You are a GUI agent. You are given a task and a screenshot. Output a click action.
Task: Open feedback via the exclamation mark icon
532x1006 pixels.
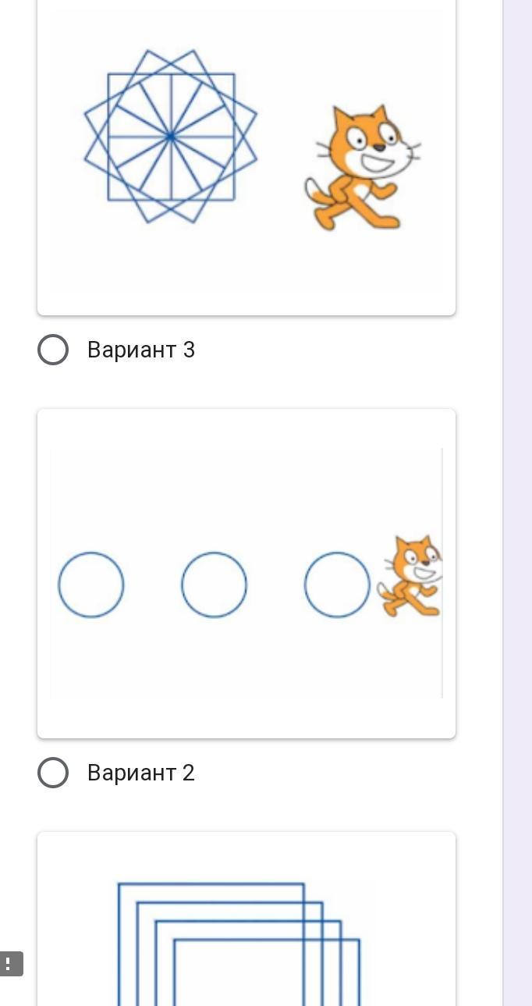click(x=9, y=963)
